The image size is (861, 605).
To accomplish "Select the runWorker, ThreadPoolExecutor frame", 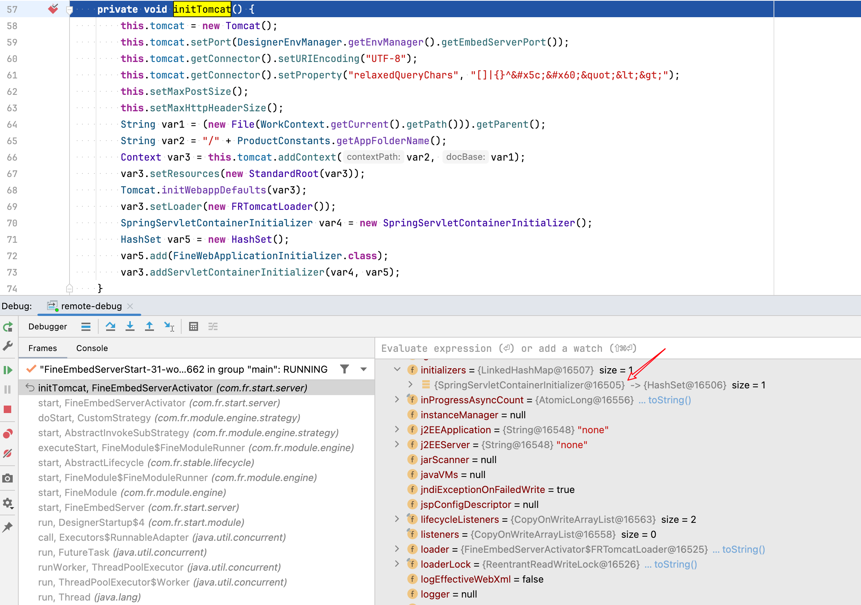I will click(x=197, y=567).
